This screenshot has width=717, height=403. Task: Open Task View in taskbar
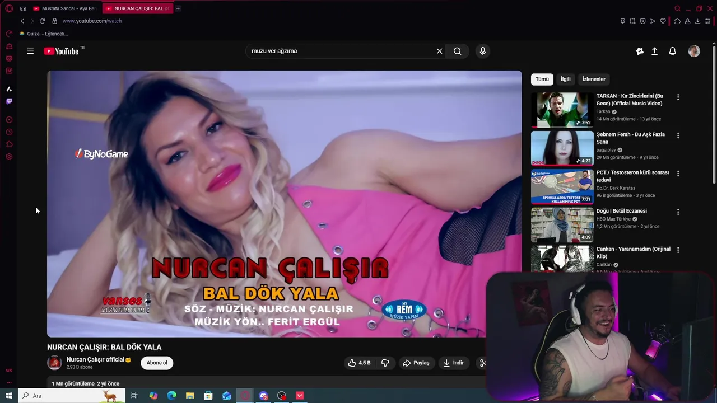click(134, 396)
